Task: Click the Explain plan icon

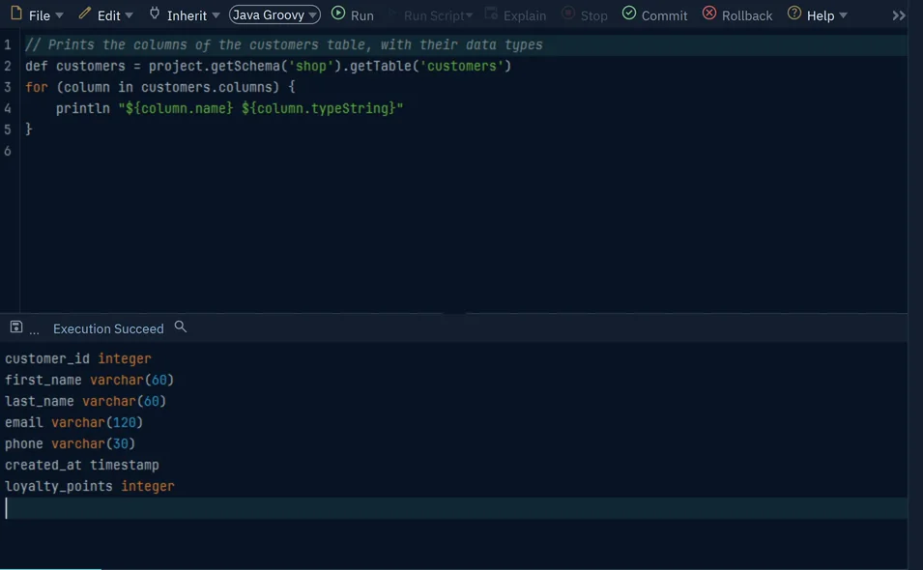Action: pos(491,13)
